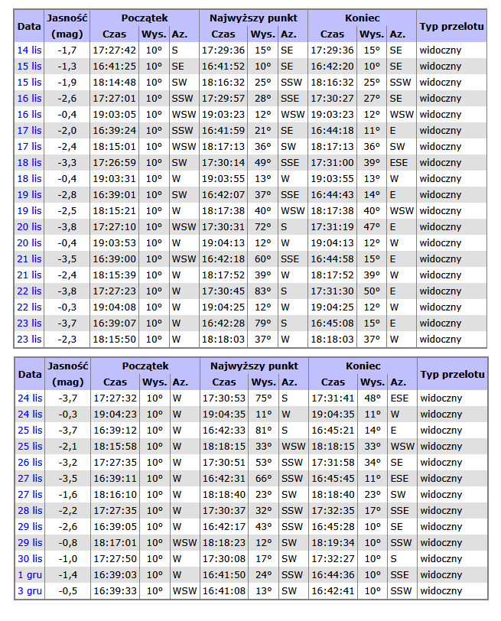Open the 21 lis pass starting at 16:39:00
The width and height of the screenshot is (501, 621).
[x=29, y=258]
